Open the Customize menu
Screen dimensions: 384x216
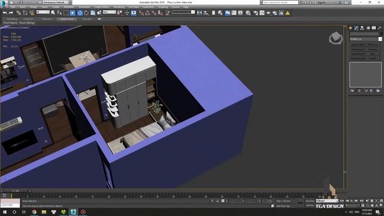coord(148,7)
